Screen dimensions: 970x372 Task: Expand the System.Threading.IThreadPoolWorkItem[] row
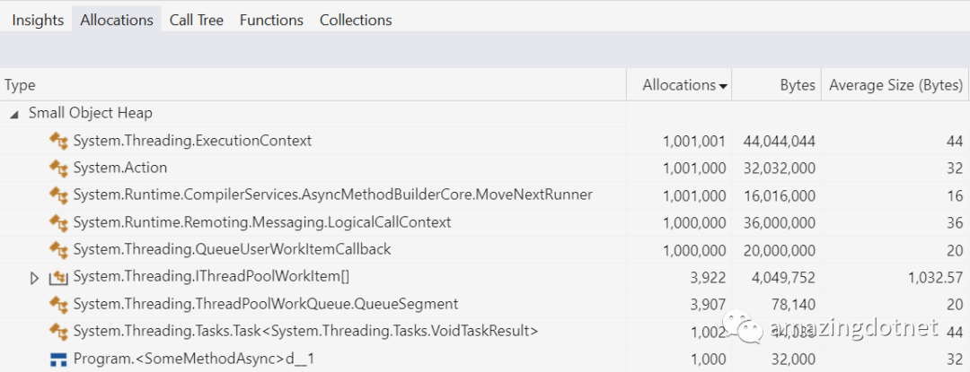pos(35,277)
